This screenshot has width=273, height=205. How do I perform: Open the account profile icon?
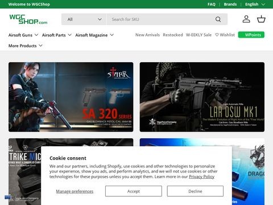pos(246,19)
